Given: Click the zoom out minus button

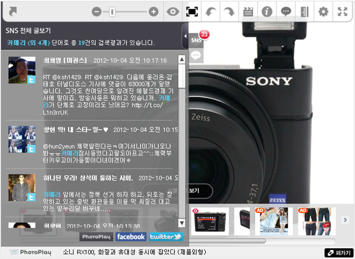Looking at the screenshot, I should pos(97,11).
